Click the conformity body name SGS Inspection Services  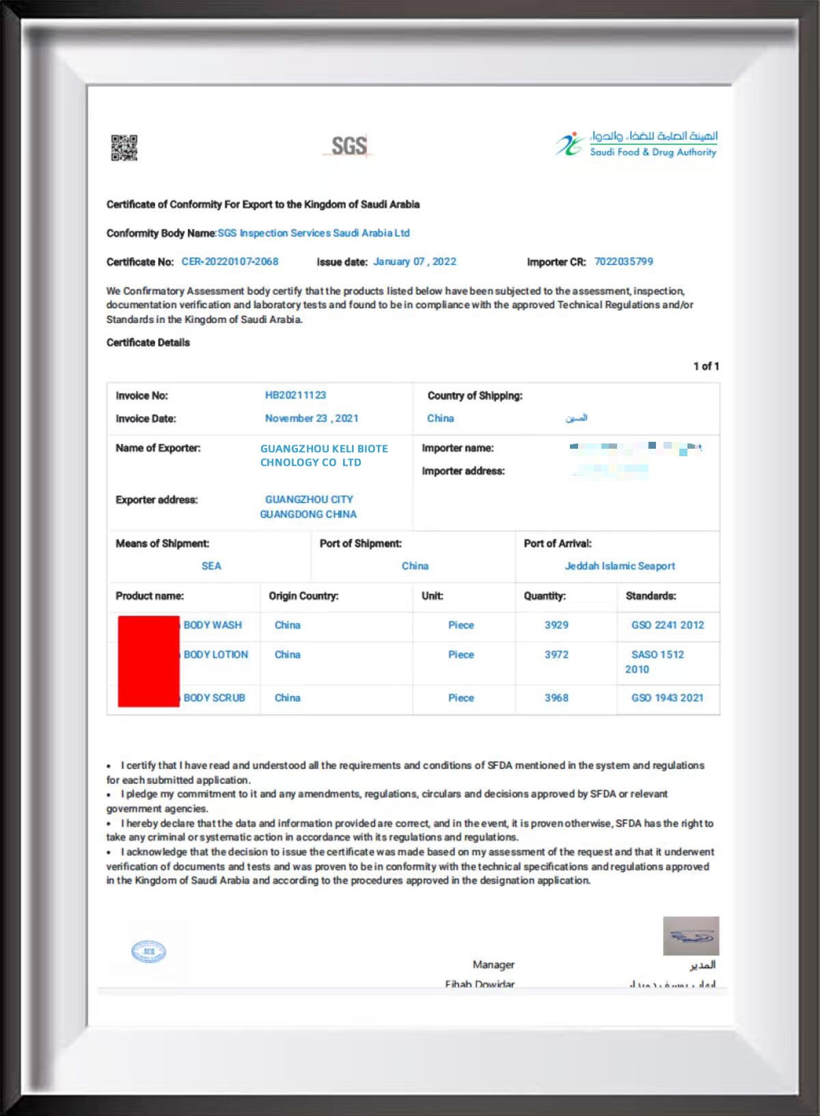pos(314,233)
